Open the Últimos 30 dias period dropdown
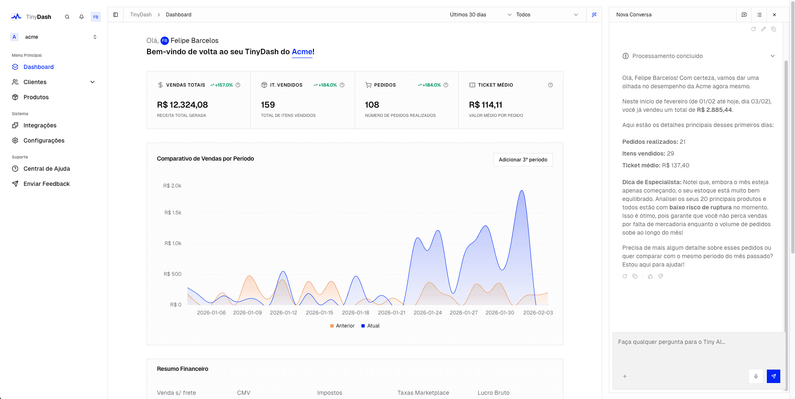795x399 pixels. click(481, 15)
